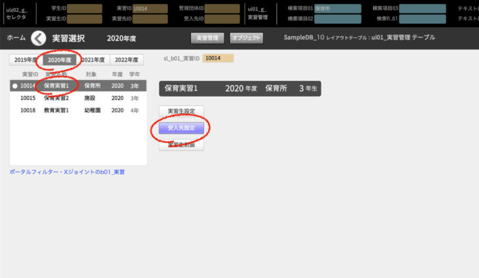Click the 学生ID field in top bar
Image resolution: width=479 pixels, height=278 pixels.
[85, 9]
